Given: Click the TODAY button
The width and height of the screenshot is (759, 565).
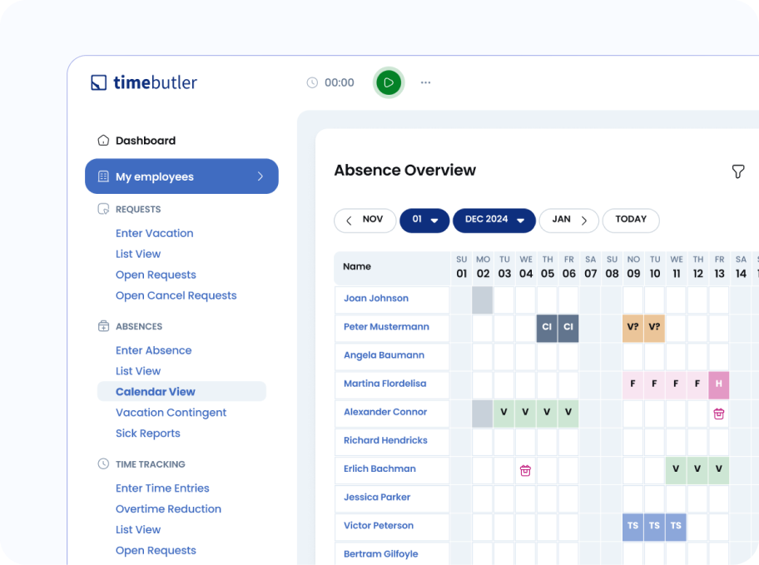Looking at the screenshot, I should tap(631, 221).
